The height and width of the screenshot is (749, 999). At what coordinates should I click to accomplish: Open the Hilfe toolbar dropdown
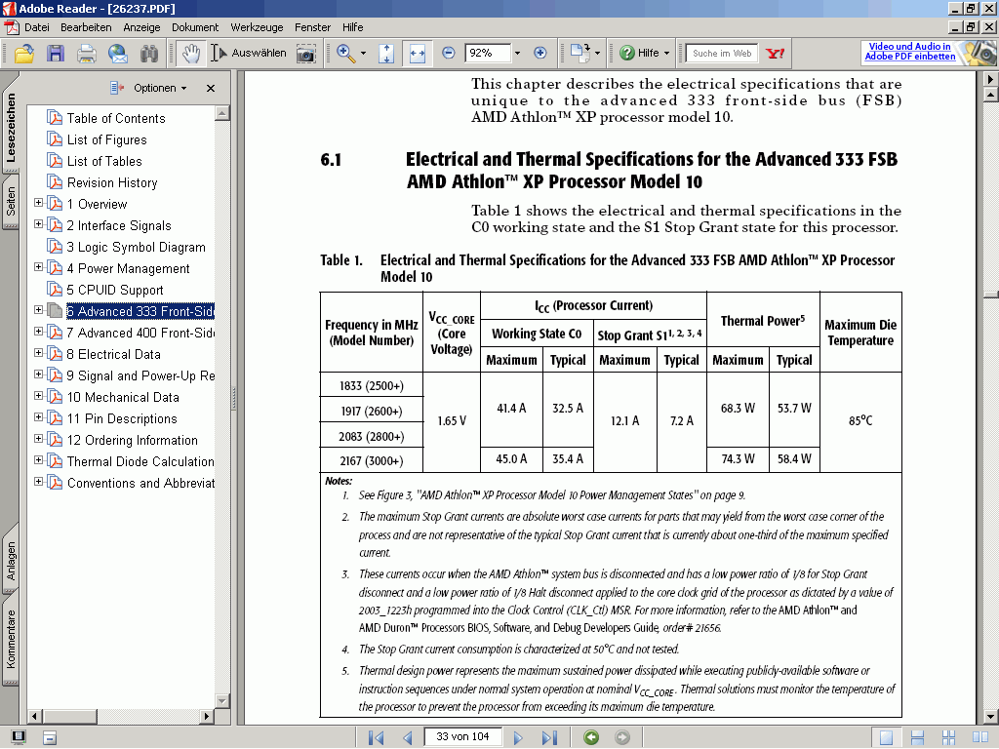(x=666, y=54)
